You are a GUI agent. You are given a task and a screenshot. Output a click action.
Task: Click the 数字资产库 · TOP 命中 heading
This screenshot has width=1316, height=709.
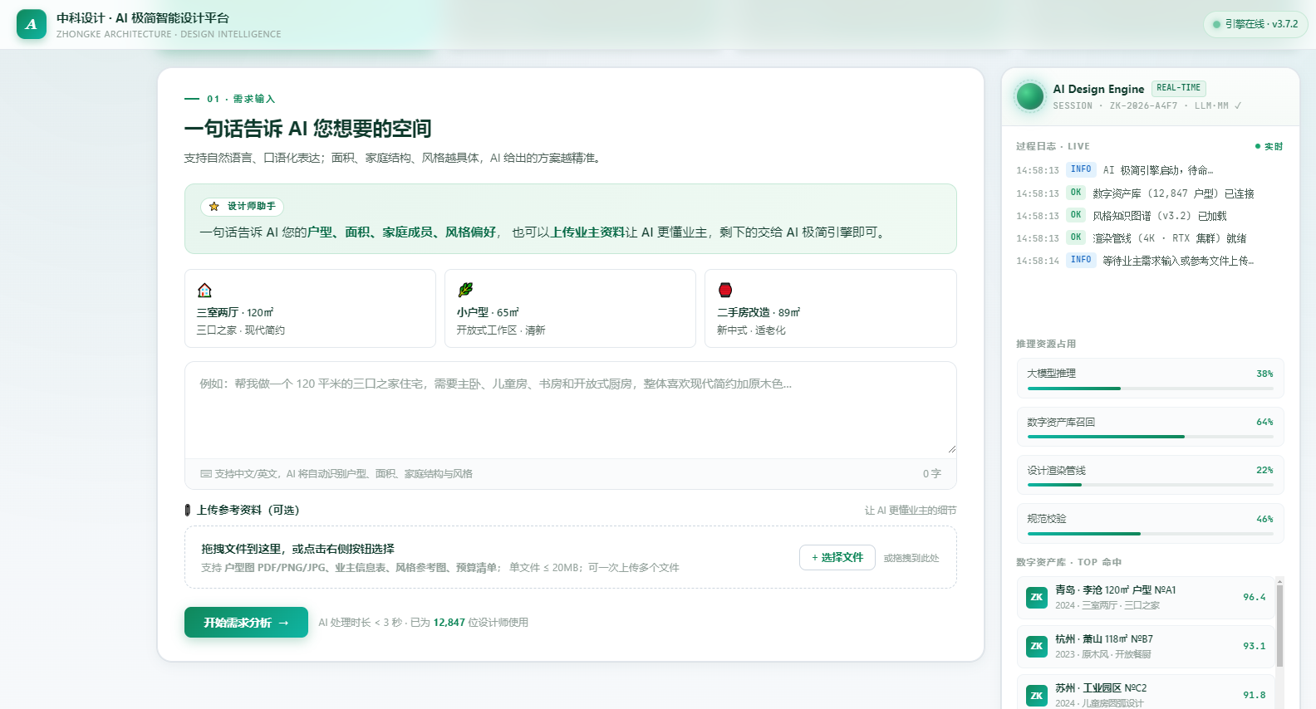(1068, 562)
